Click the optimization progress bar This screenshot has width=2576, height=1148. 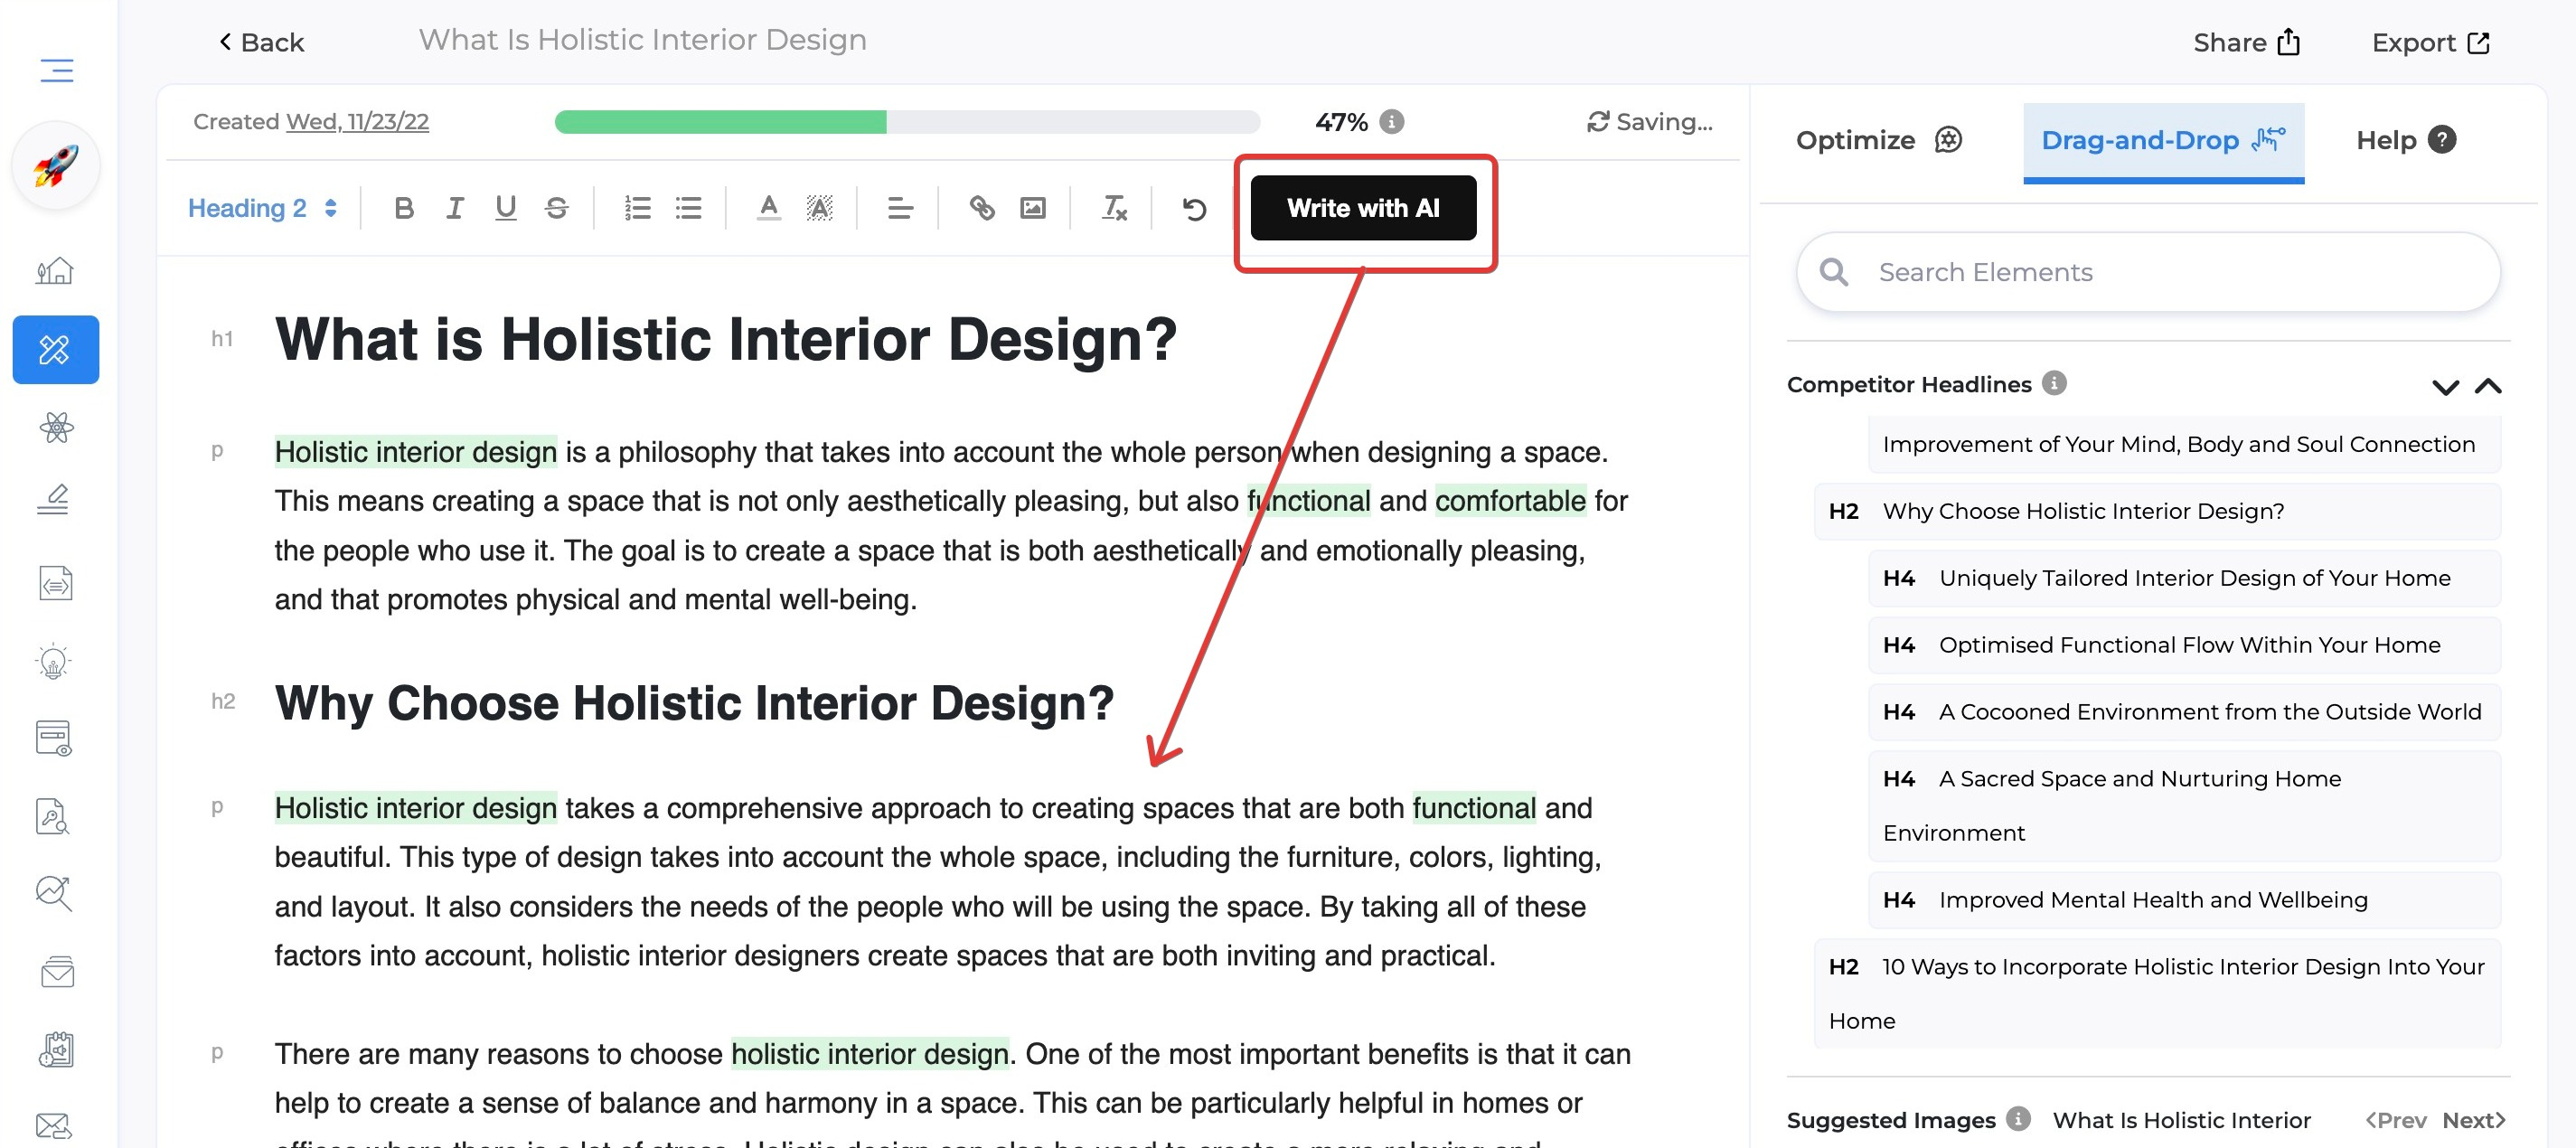[x=907, y=122]
